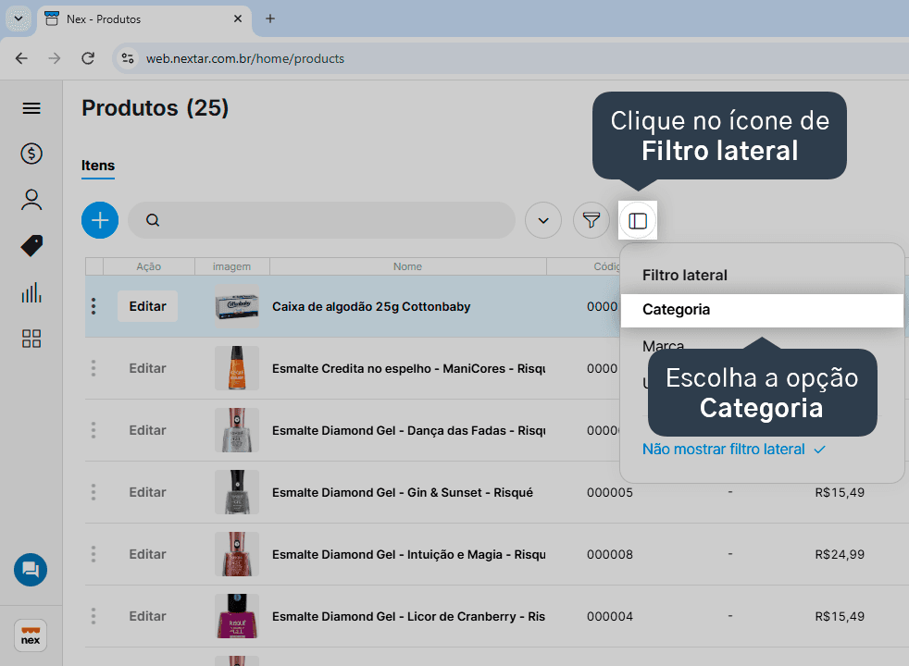Click the product search input field
The height and width of the screenshot is (666, 909).
pyautogui.click(x=322, y=220)
